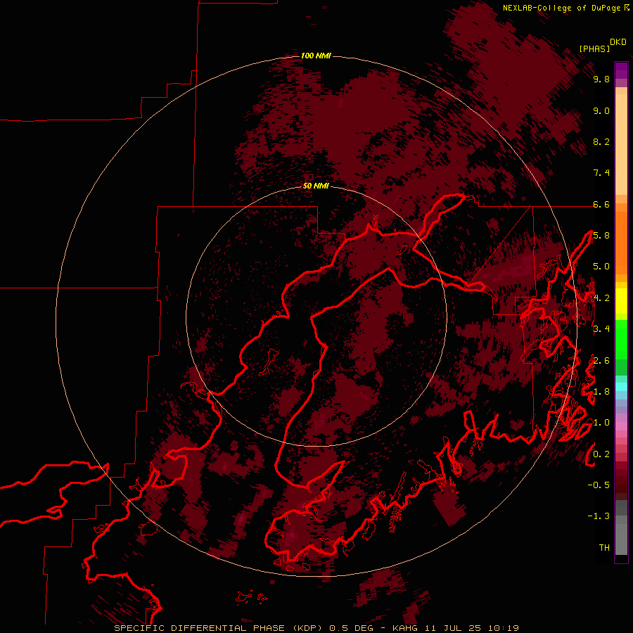Pick the light peach color bar segment
This screenshot has height=633, width=633.
click(621, 144)
